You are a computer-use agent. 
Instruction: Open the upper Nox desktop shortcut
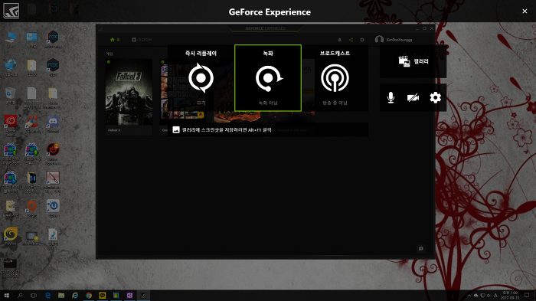pos(53,39)
